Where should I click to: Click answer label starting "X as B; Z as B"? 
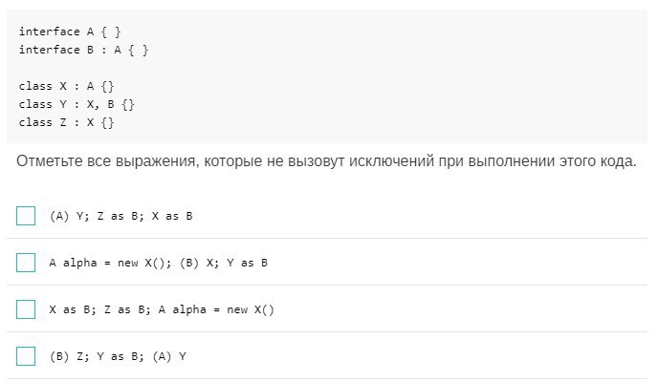[x=161, y=309]
